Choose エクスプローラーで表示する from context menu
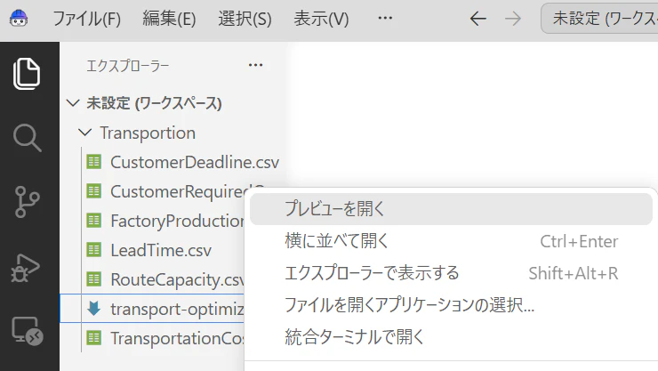658x371 pixels. [451, 273]
